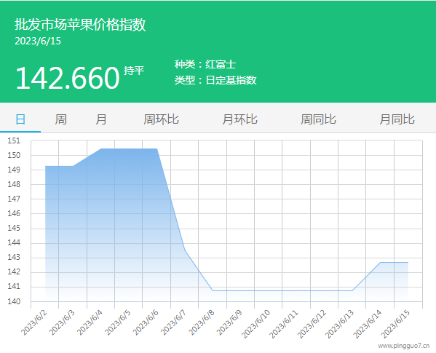The width and height of the screenshot is (436, 353).
Task: Switch to the 月环比 tab
Action: [x=239, y=119]
